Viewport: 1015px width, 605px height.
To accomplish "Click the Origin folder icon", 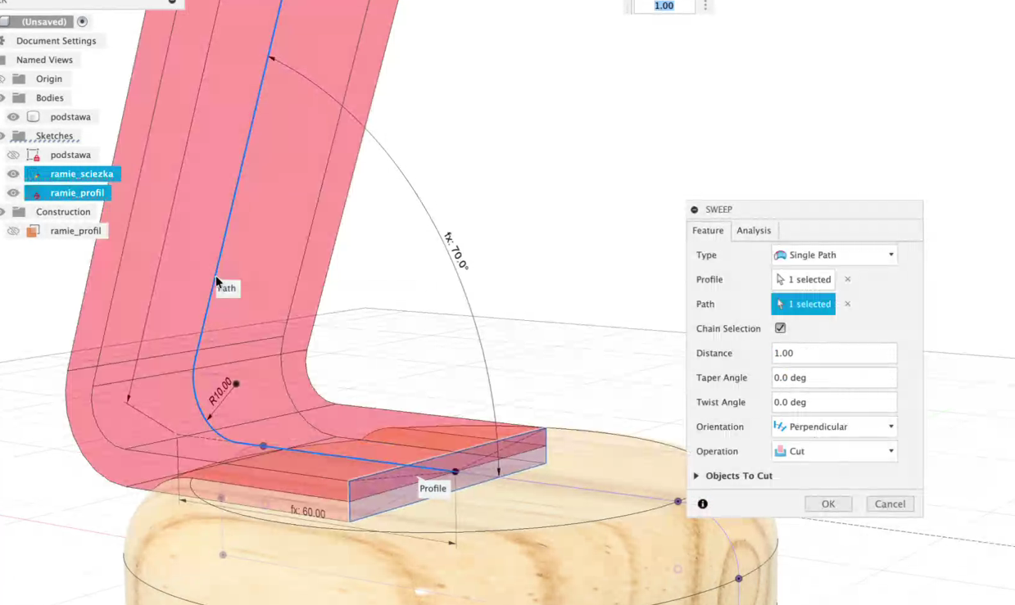I will (x=19, y=79).
